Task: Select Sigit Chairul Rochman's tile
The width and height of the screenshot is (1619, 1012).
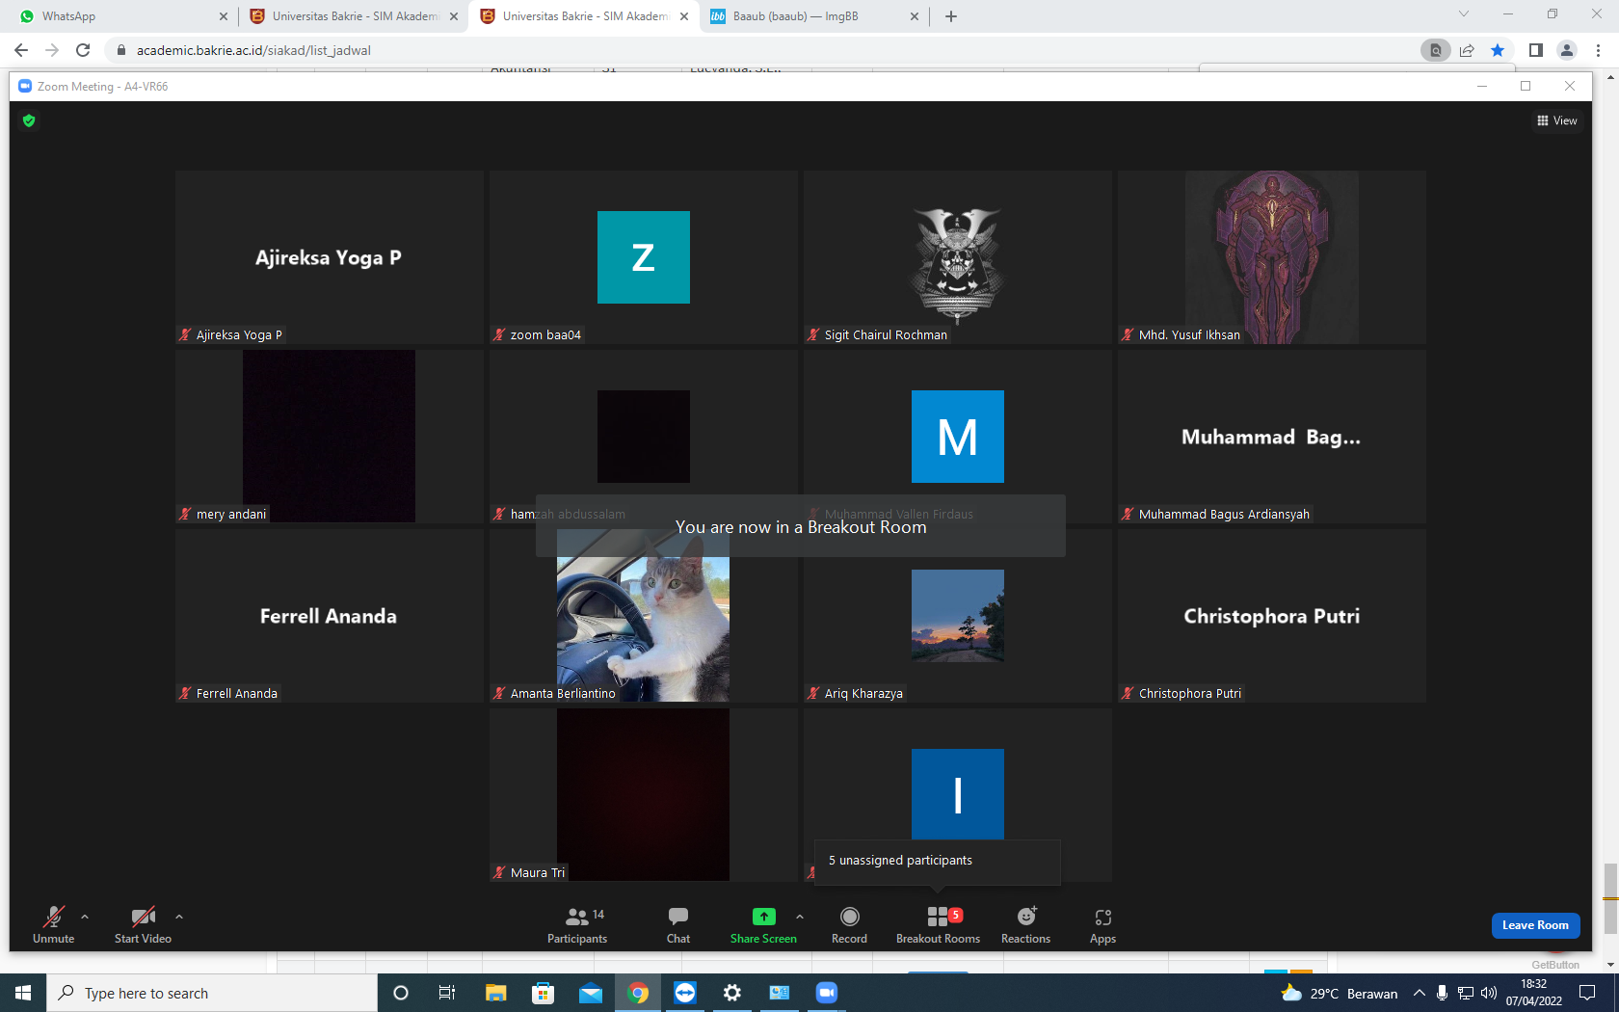Action: pyautogui.click(x=958, y=257)
